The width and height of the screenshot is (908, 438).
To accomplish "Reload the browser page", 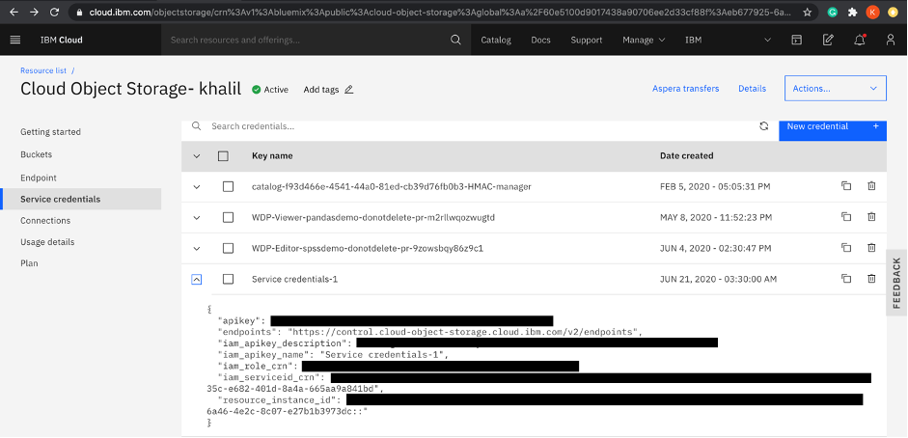I will (x=54, y=12).
